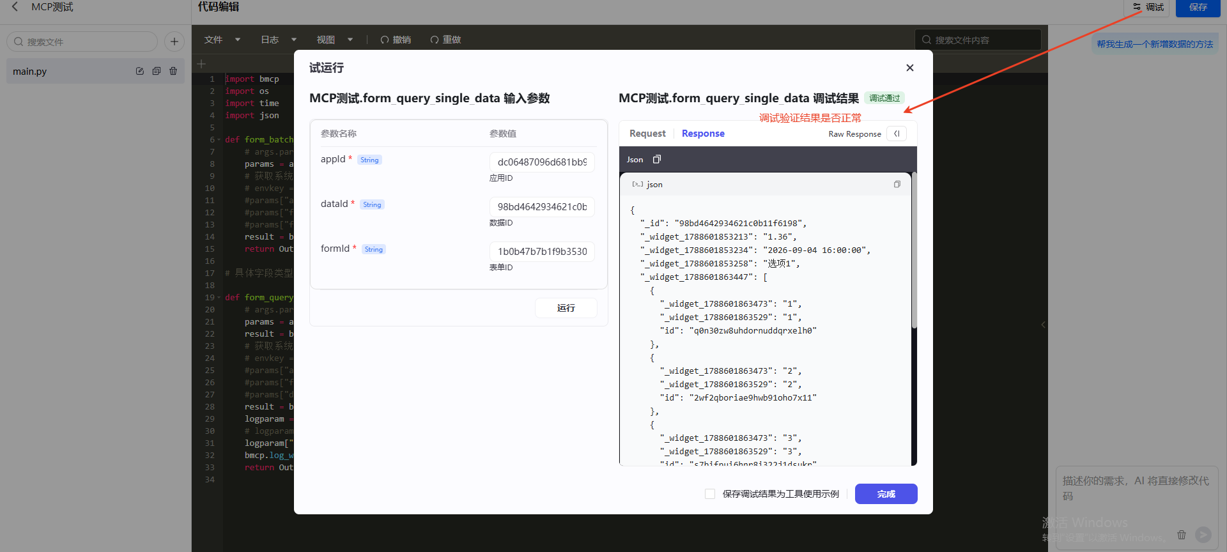This screenshot has height=552, width=1227.
Task: Clear AI chat with trash icon
Action: pyautogui.click(x=1182, y=535)
